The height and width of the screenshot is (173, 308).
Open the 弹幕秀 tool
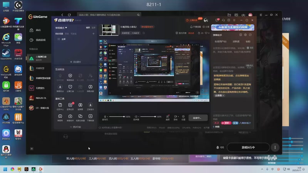point(60,118)
